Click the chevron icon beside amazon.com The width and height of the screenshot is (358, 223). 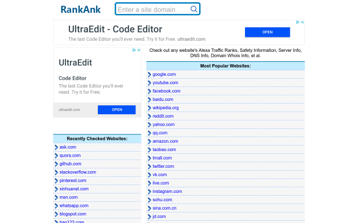pyautogui.click(x=149, y=142)
